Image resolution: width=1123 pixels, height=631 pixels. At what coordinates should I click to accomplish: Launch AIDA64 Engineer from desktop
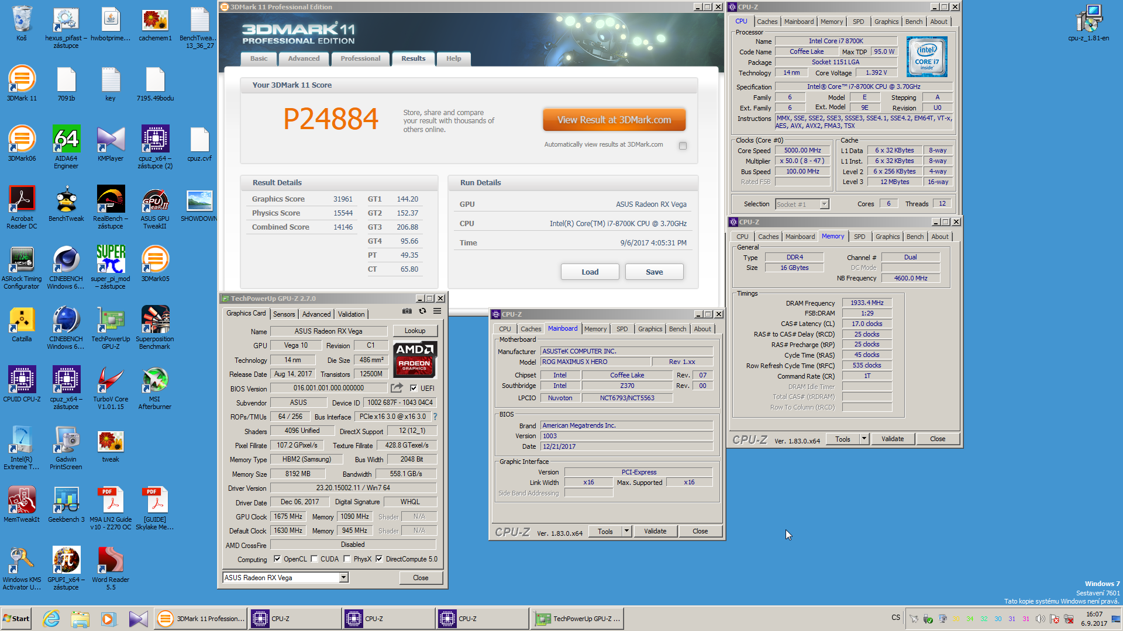tap(66, 147)
